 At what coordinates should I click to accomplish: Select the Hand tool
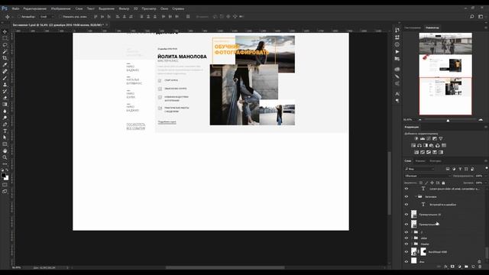coord(5,151)
